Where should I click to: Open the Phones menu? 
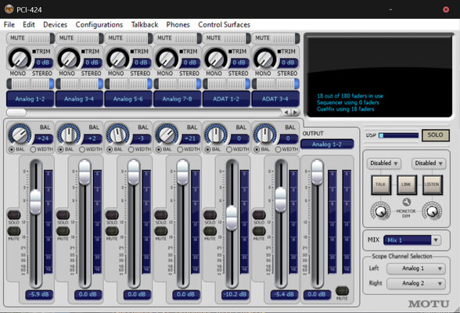coord(178,24)
